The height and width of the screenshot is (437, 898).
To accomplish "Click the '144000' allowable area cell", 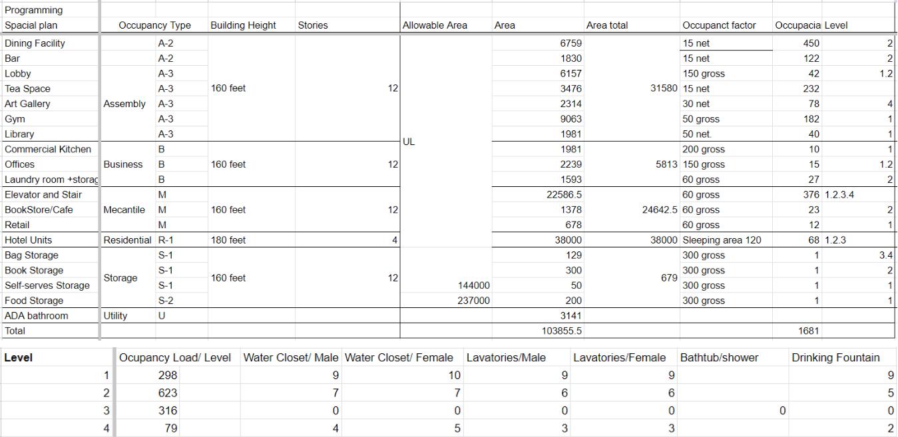I will 446,285.
